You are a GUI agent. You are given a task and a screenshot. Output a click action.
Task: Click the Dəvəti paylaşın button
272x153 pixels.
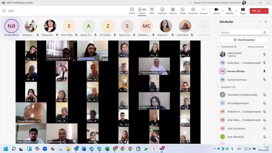point(244,40)
